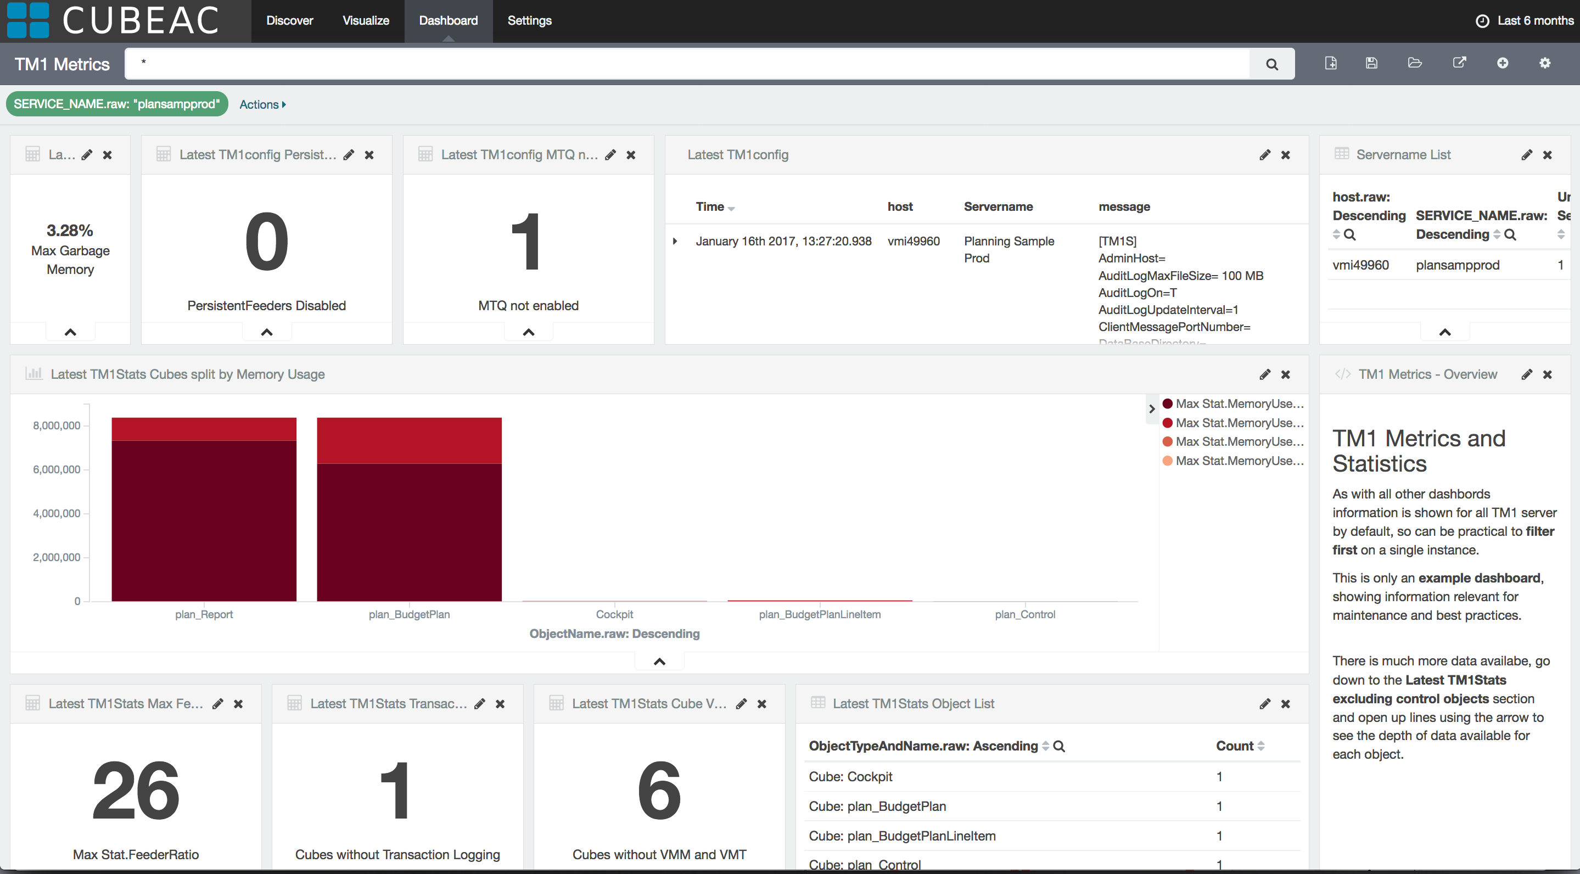
Task: Open the Settings tab
Action: [x=529, y=21]
